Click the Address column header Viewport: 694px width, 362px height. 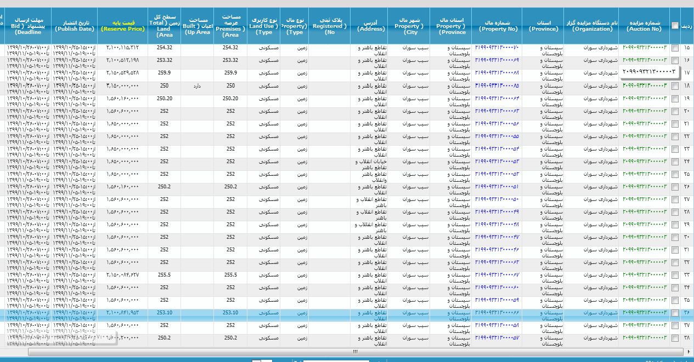click(x=371, y=26)
